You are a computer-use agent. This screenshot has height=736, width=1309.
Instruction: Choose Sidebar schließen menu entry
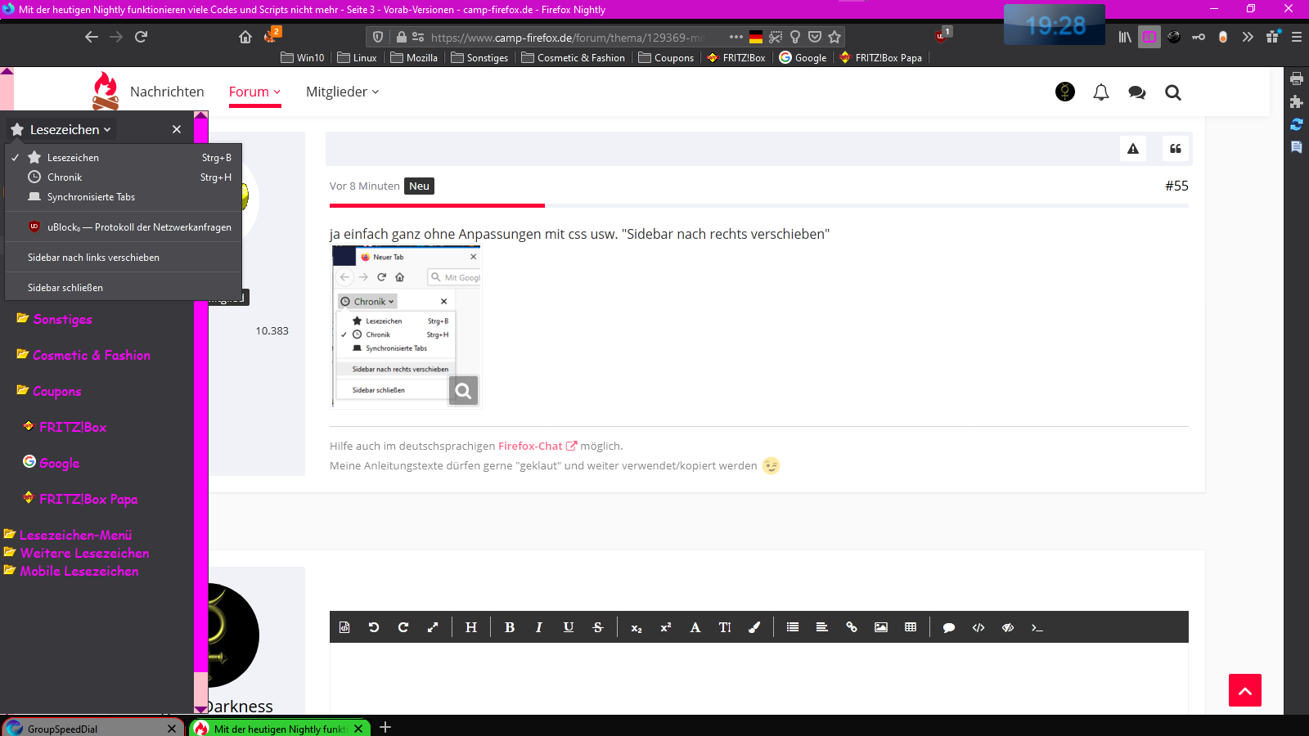tap(124, 288)
